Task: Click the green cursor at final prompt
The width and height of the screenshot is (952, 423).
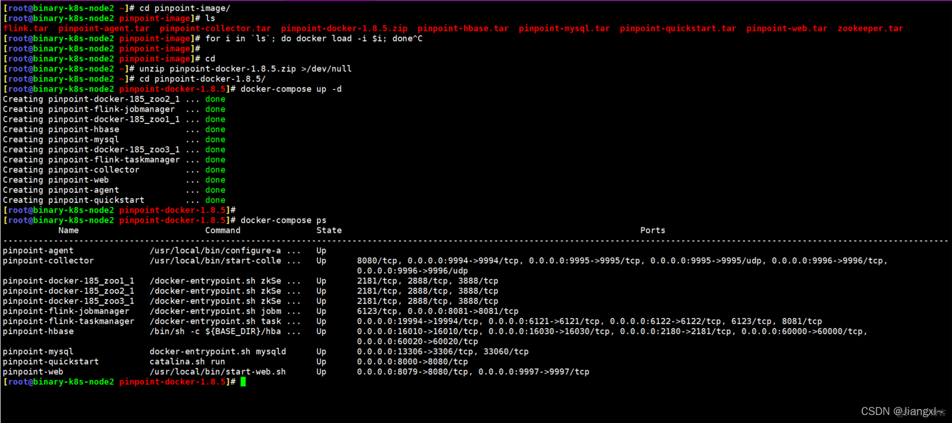Action: pyautogui.click(x=243, y=382)
